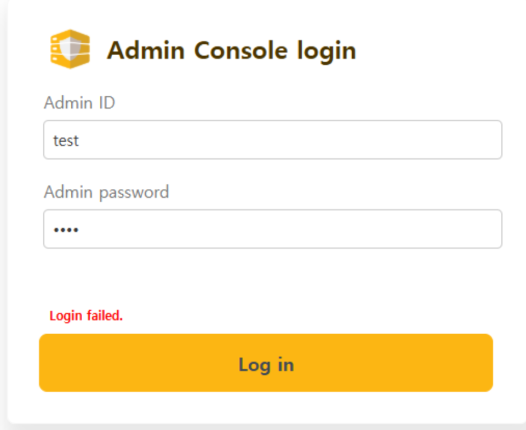Viewport: 526px width, 430px height.
Task: Click the word 'login' in the heading
Action: tap(327, 51)
